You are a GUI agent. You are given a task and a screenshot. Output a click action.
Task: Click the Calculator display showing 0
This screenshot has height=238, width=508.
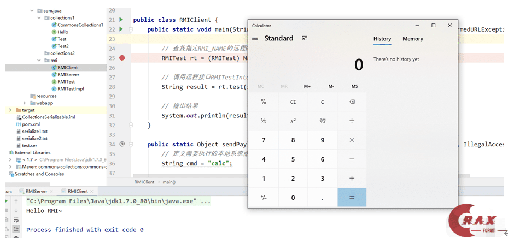(359, 65)
